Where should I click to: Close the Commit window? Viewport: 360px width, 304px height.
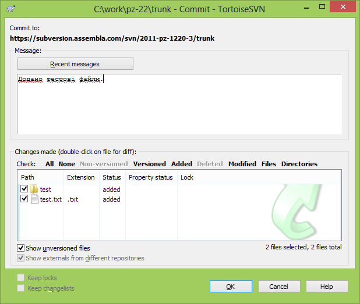pos(343,6)
